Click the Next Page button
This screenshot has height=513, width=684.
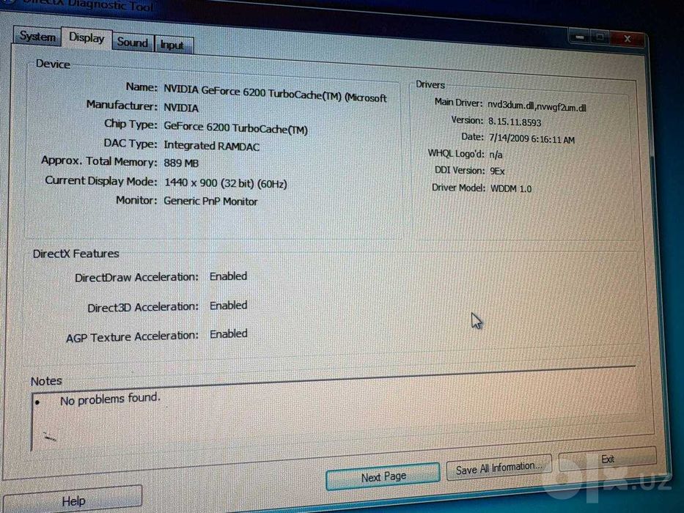[x=383, y=476]
